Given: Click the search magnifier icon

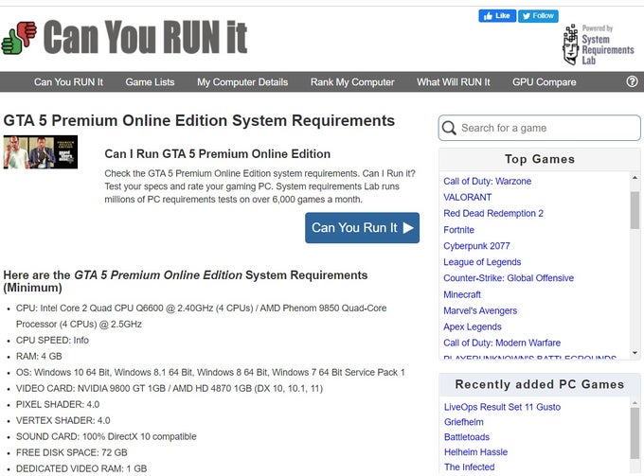Looking at the screenshot, I should pyautogui.click(x=449, y=128).
